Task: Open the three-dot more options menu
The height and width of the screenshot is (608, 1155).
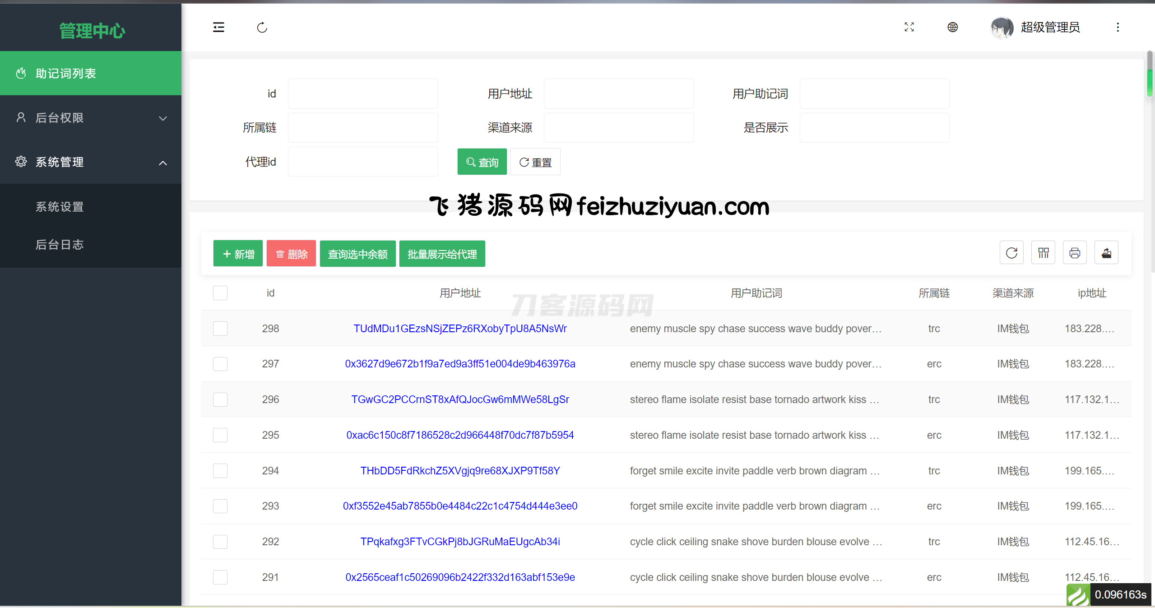Action: pyautogui.click(x=1118, y=27)
